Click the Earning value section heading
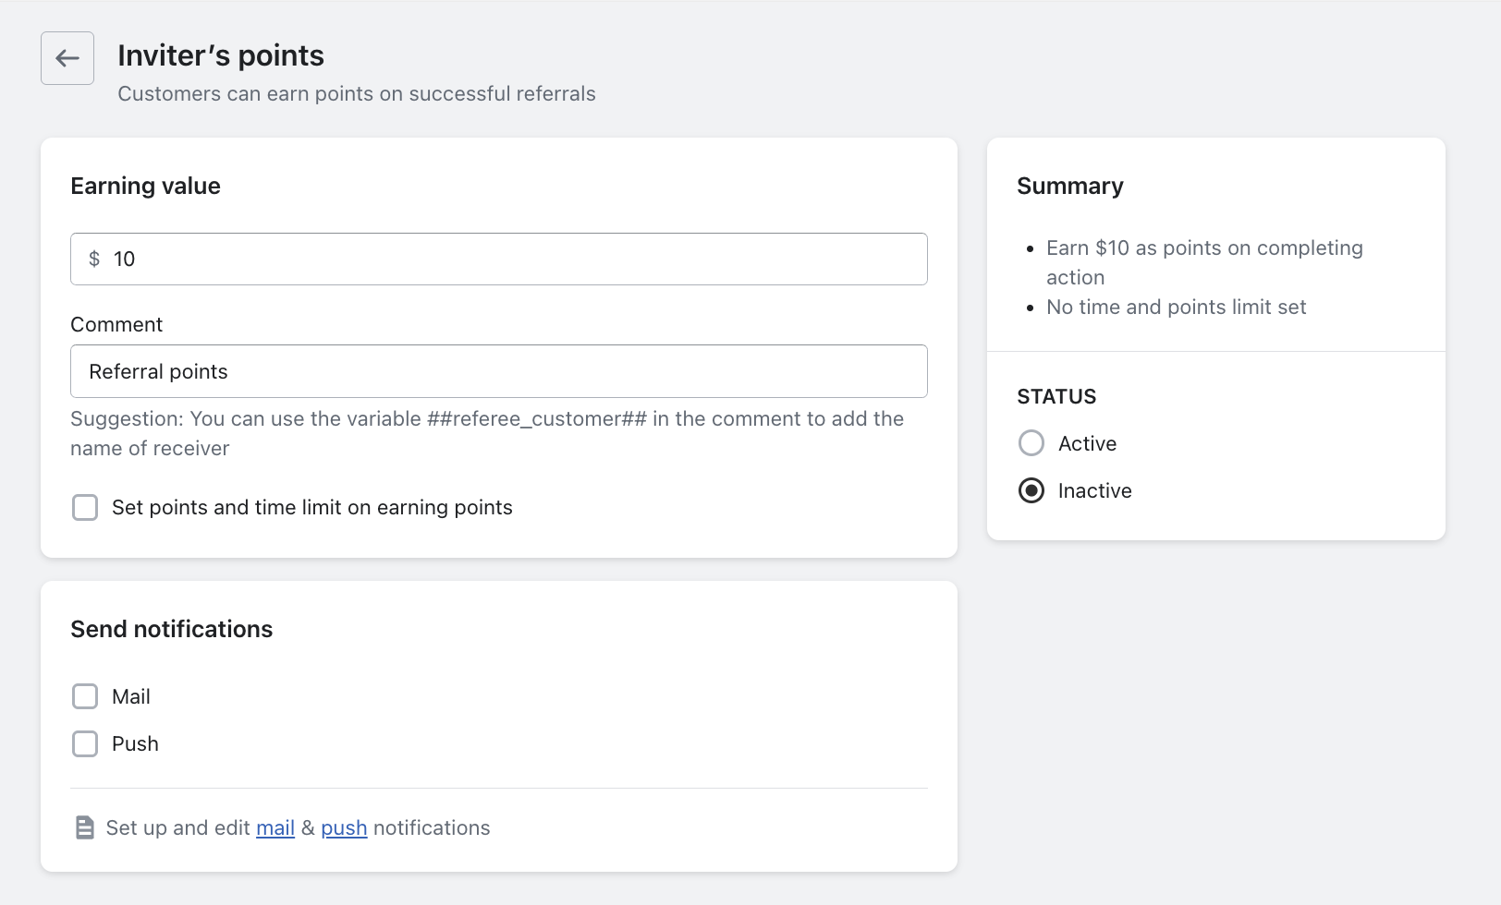This screenshot has height=905, width=1501. pos(145,186)
